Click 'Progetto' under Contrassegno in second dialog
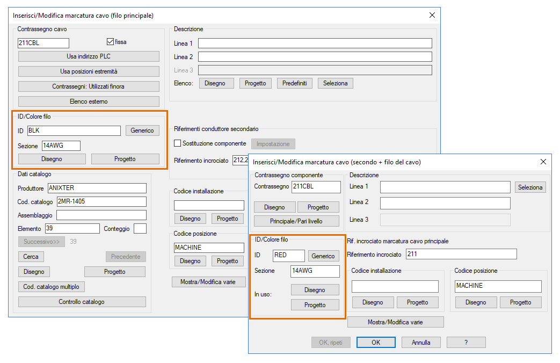 click(x=318, y=207)
